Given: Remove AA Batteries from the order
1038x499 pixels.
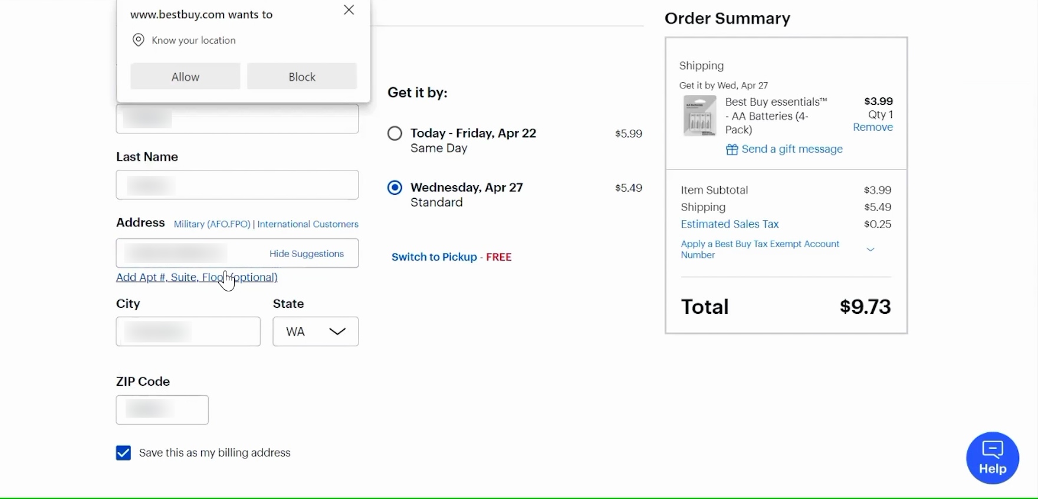Looking at the screenshot, I should pyautogui.click(x=872, y=127).
